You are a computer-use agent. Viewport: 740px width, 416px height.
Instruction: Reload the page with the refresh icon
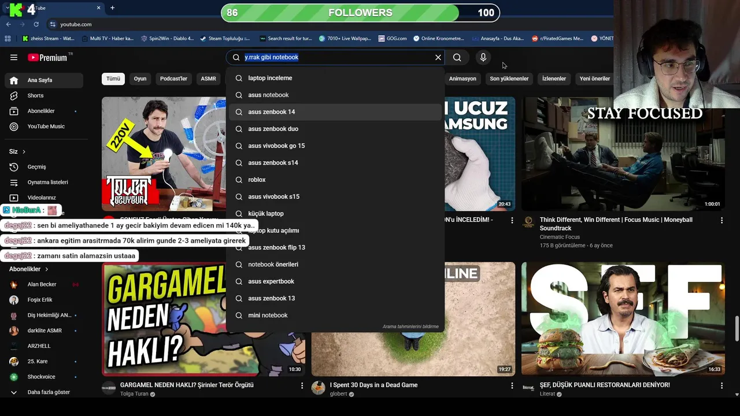coord(36,24)
